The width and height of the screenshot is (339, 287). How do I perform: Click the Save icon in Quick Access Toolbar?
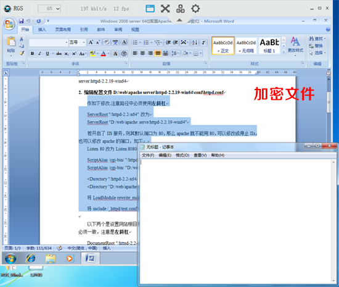(x=21, y=21)
